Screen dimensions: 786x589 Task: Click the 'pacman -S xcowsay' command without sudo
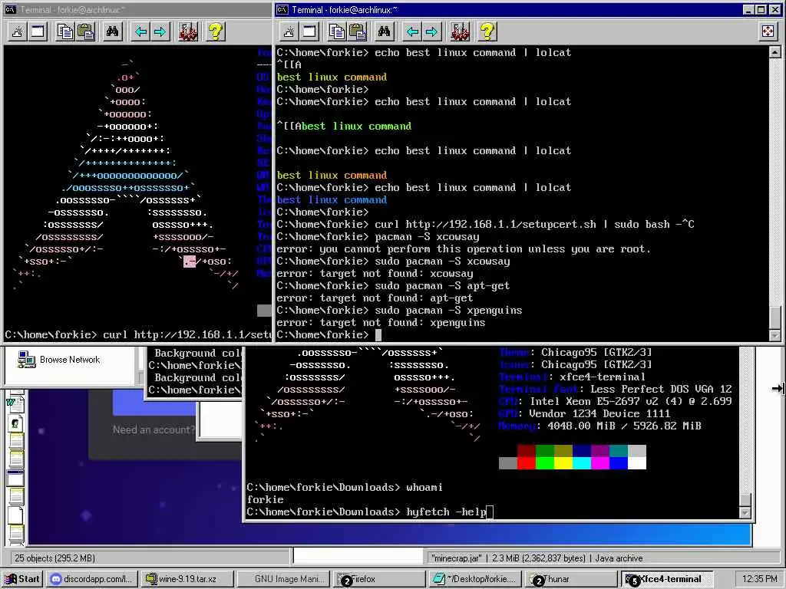[378, 237]
